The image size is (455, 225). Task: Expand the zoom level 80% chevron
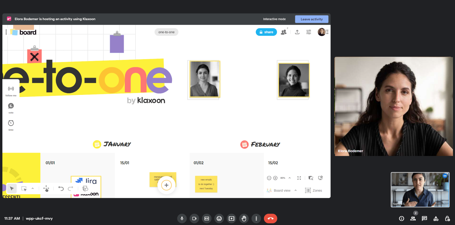(290, 178)
